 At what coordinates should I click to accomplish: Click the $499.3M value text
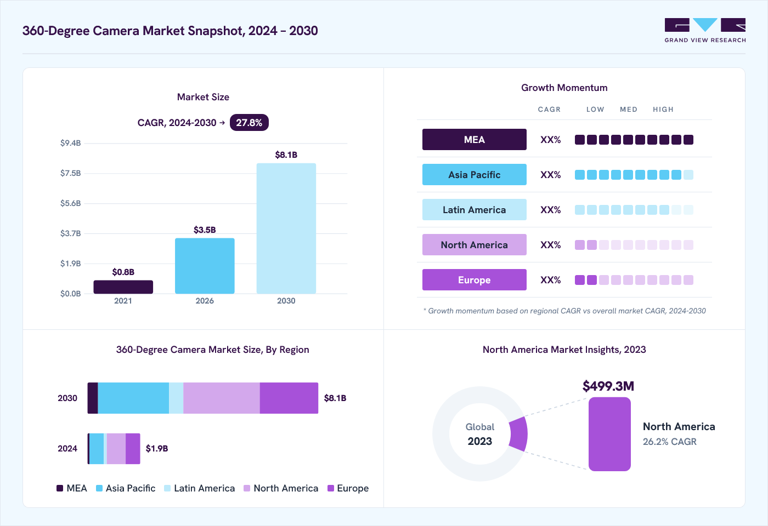(608, 386)
